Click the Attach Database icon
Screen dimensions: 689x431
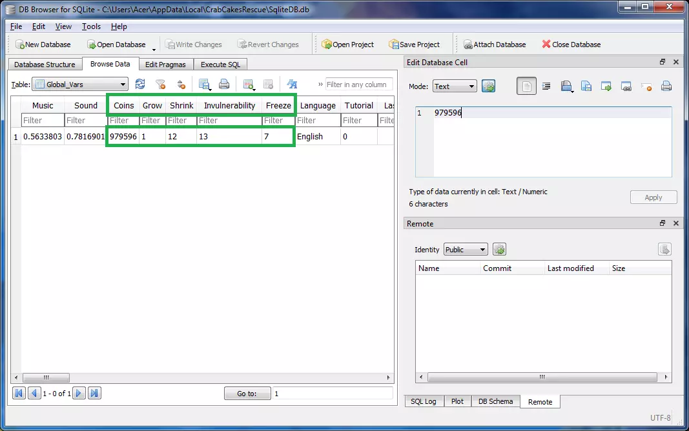[x=468, y=45]
